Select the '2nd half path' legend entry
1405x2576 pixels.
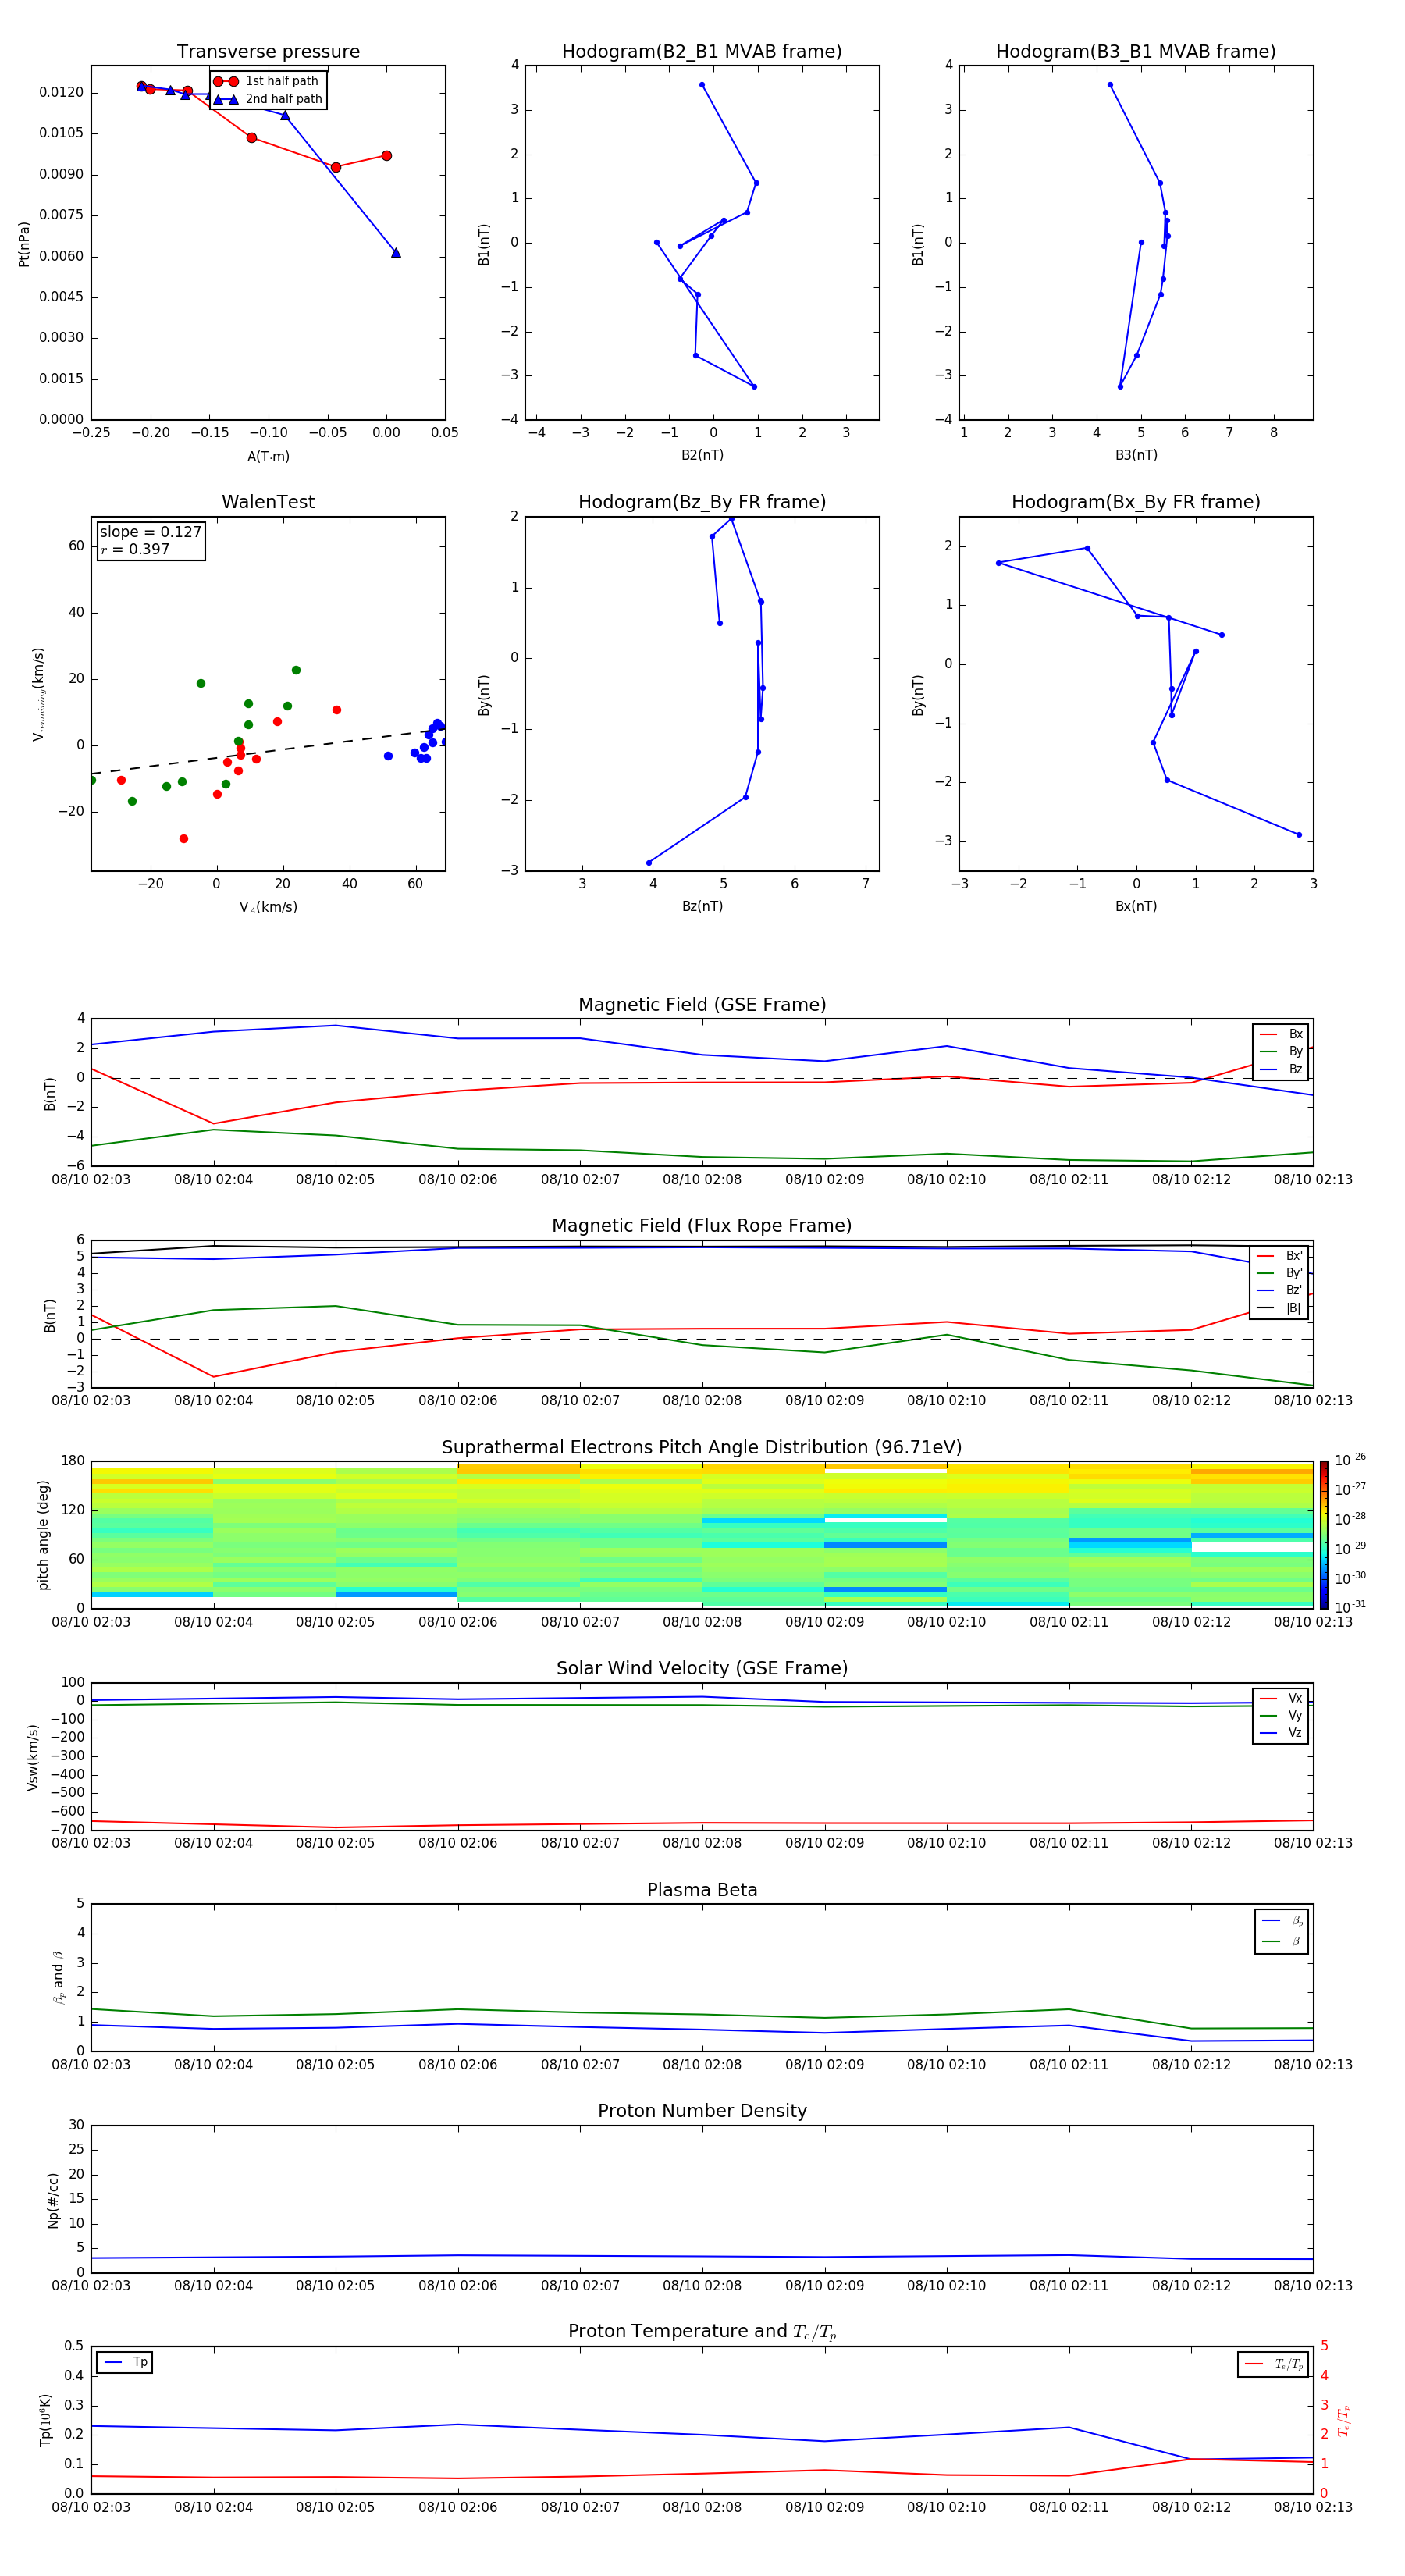pyautogui.click(x=268, y=99)
